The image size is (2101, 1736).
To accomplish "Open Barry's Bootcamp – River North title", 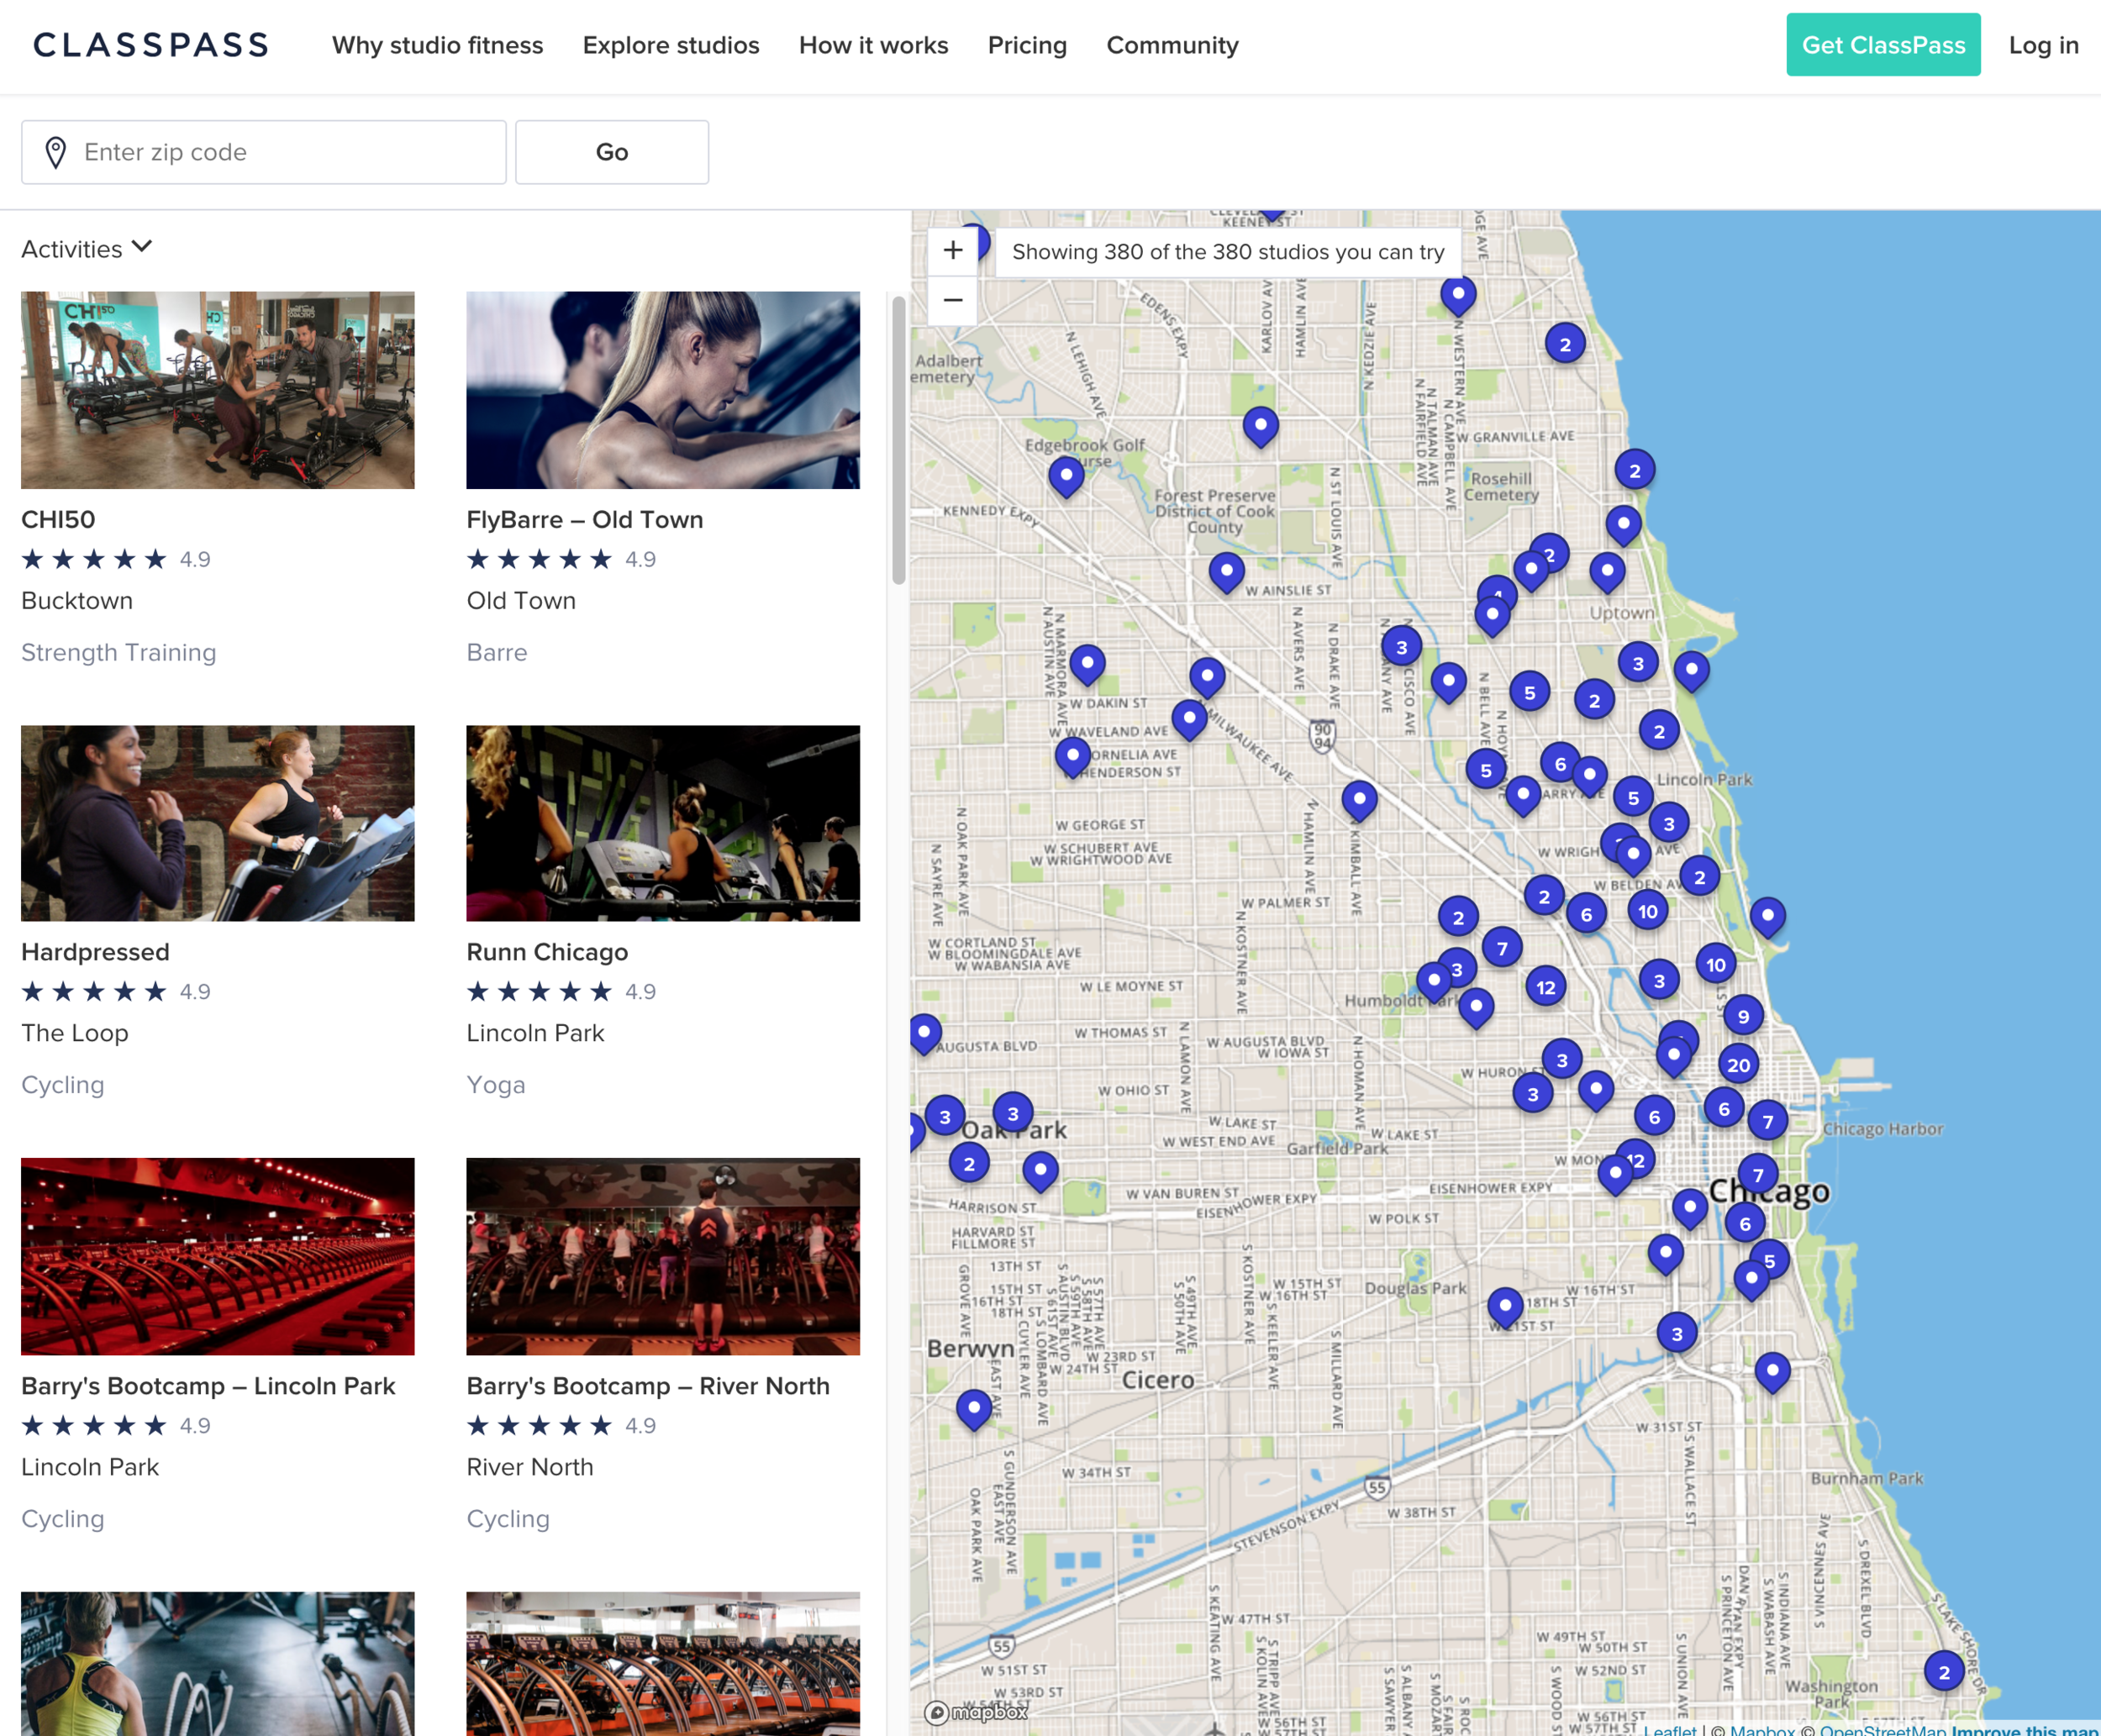I will coord(648,1386).
